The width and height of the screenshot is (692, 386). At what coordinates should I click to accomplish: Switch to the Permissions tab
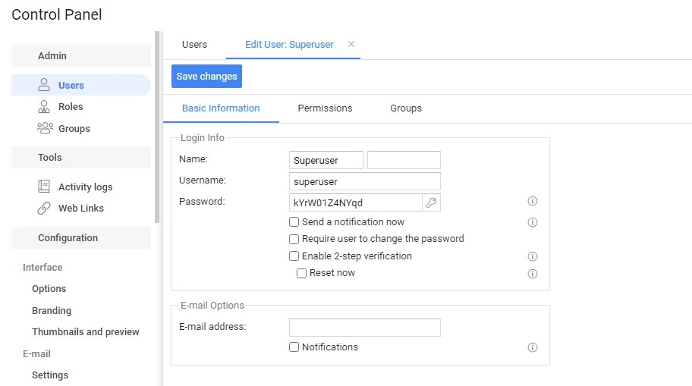pyautogui.click(x=325, y=108)
